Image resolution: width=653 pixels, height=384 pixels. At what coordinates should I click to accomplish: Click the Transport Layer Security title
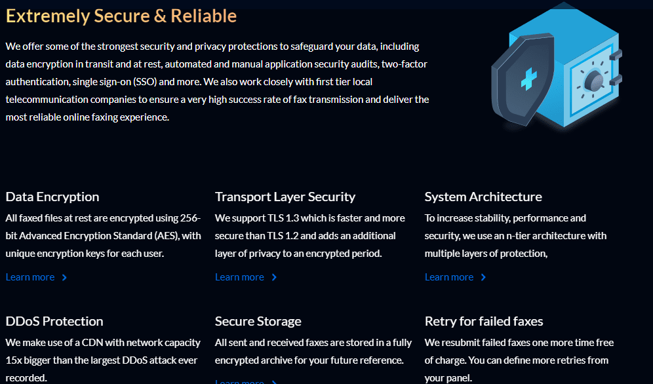(x=285, y=197)
